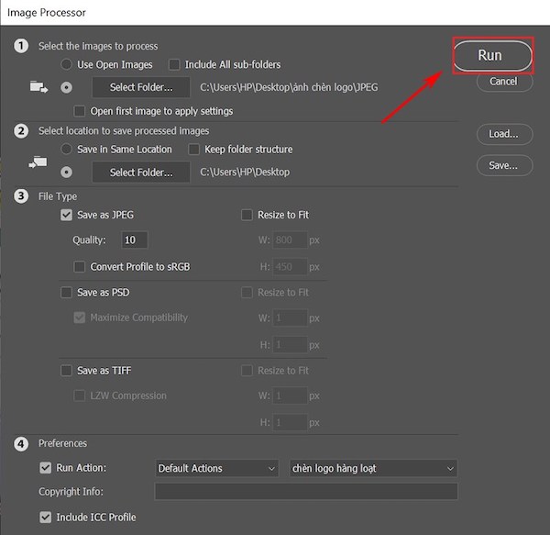Click Select Folder... for the source images

pyautogui.click(x=140, y=87)
